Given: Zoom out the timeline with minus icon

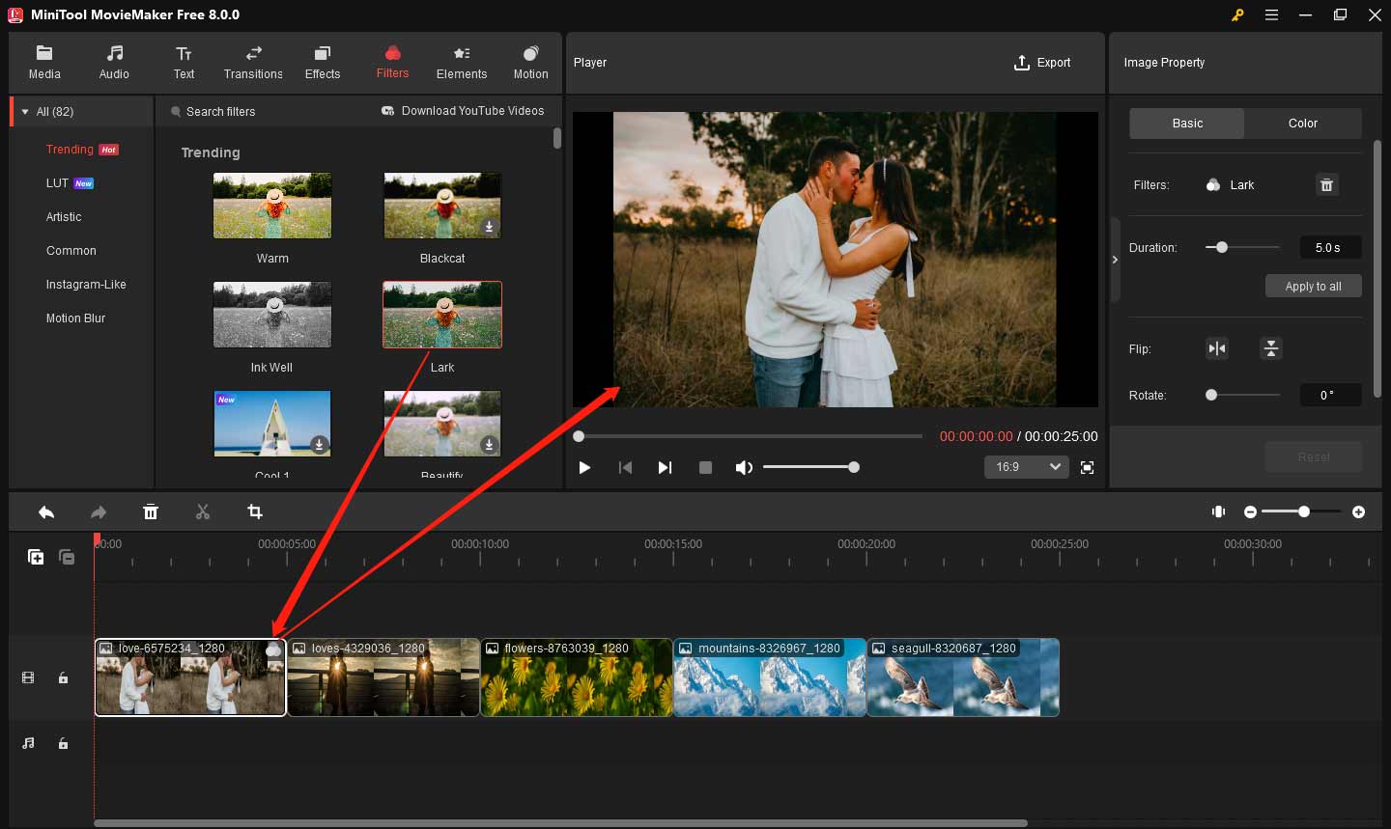Looking at the screenshot, I should click(x=1250, y=512).
